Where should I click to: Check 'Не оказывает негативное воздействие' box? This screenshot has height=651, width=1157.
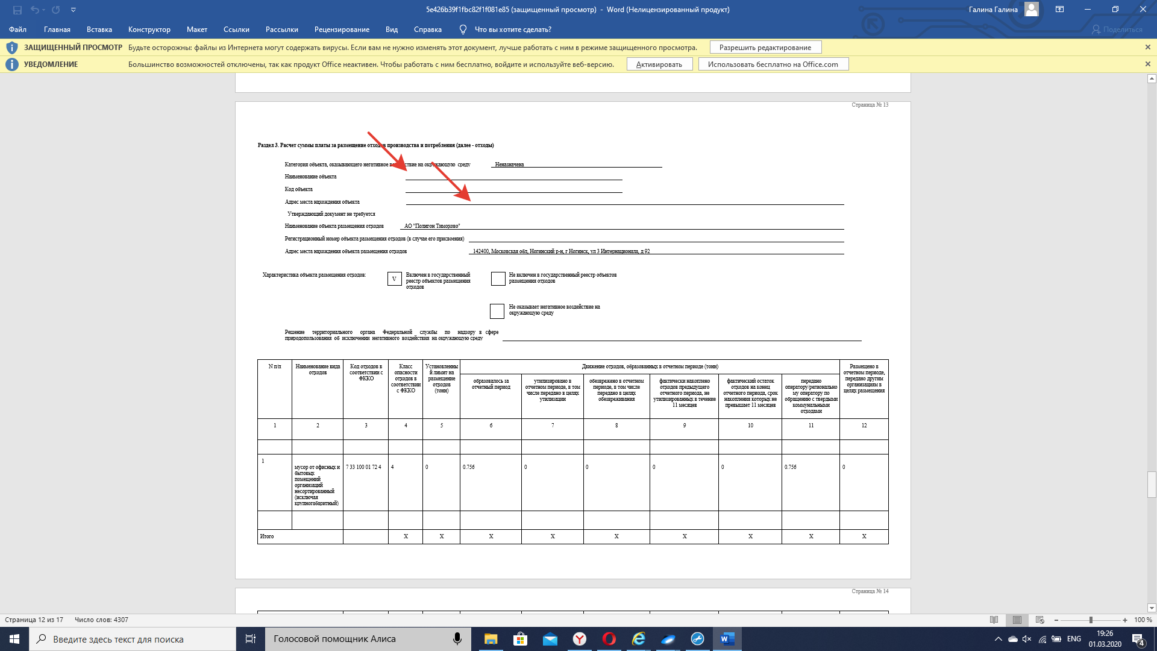pyautogui.click(x=497, y=311)
